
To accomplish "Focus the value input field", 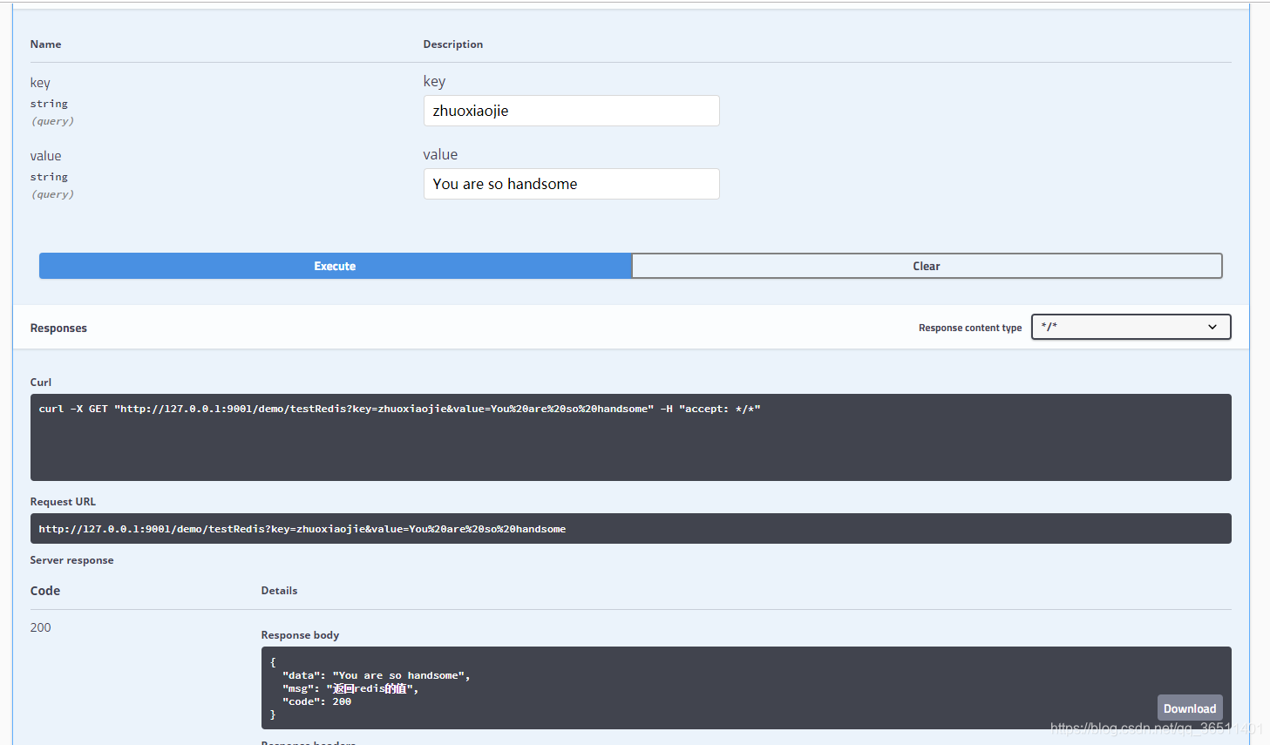I will tap(571, 184).
